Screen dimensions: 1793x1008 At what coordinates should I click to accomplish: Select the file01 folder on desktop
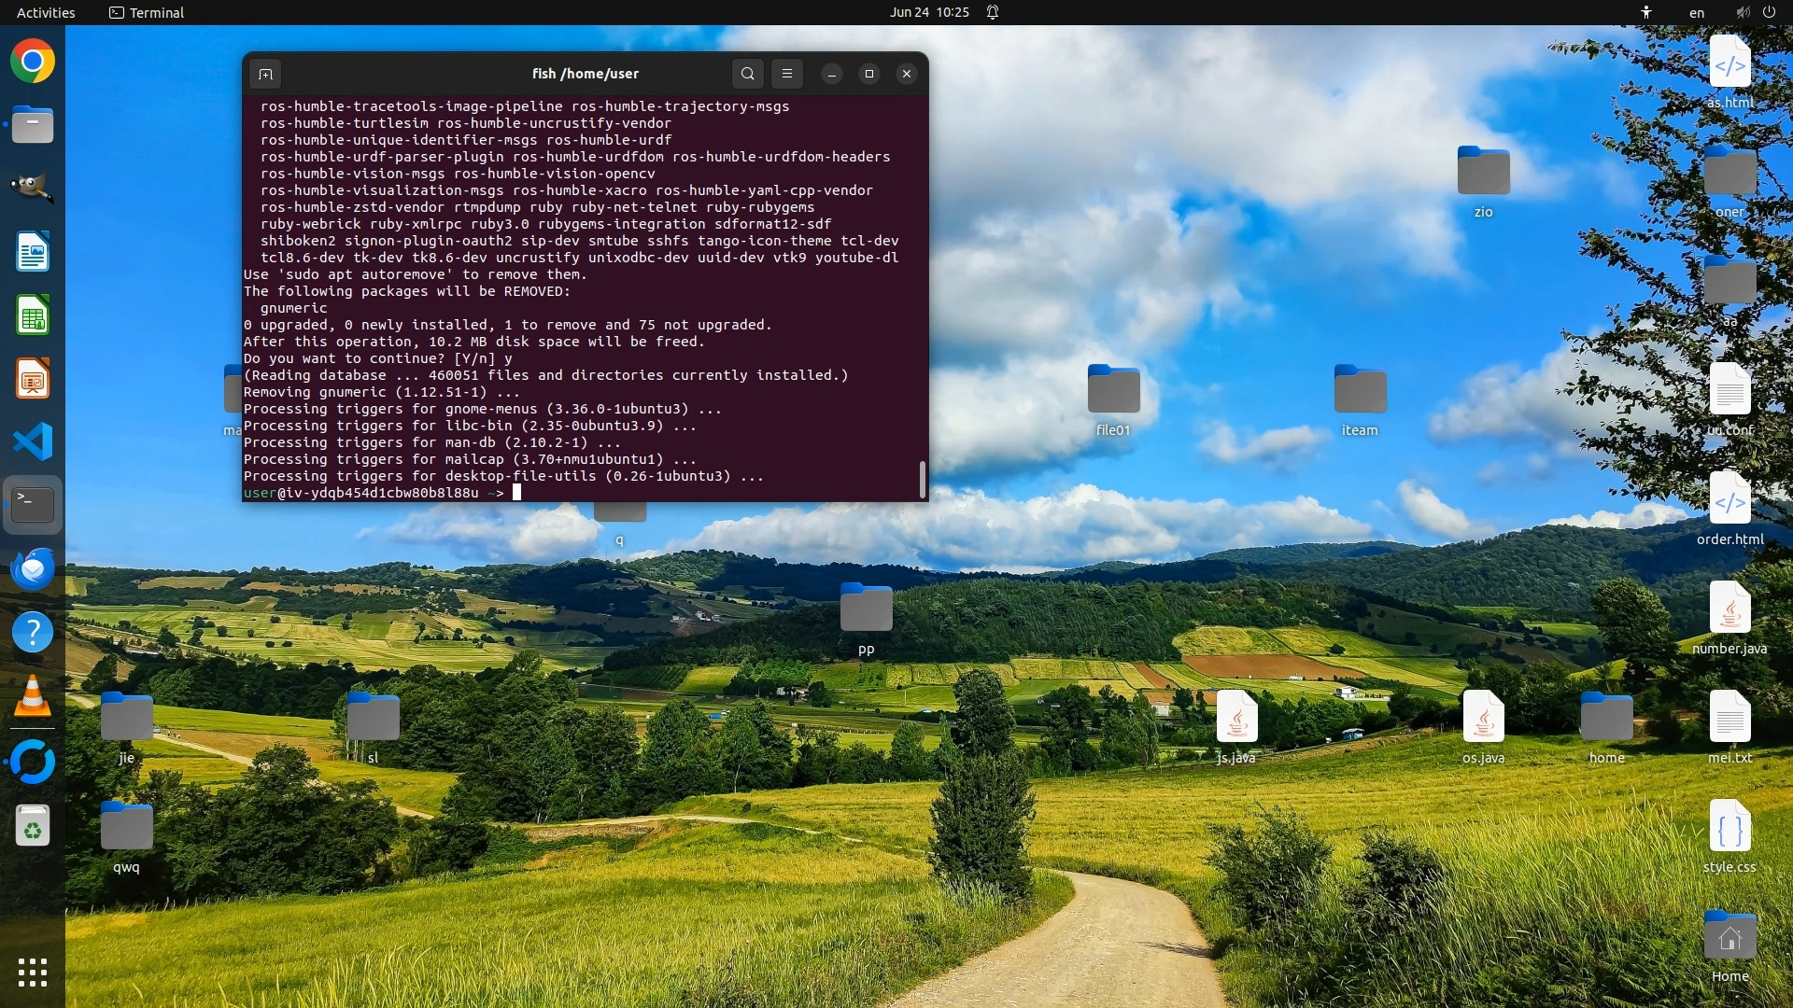click(x=1113, y=391)
